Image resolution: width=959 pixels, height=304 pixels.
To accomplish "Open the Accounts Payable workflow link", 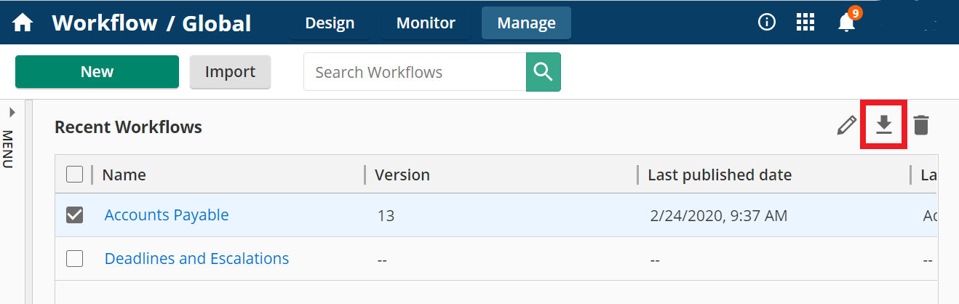I will 167,215.
